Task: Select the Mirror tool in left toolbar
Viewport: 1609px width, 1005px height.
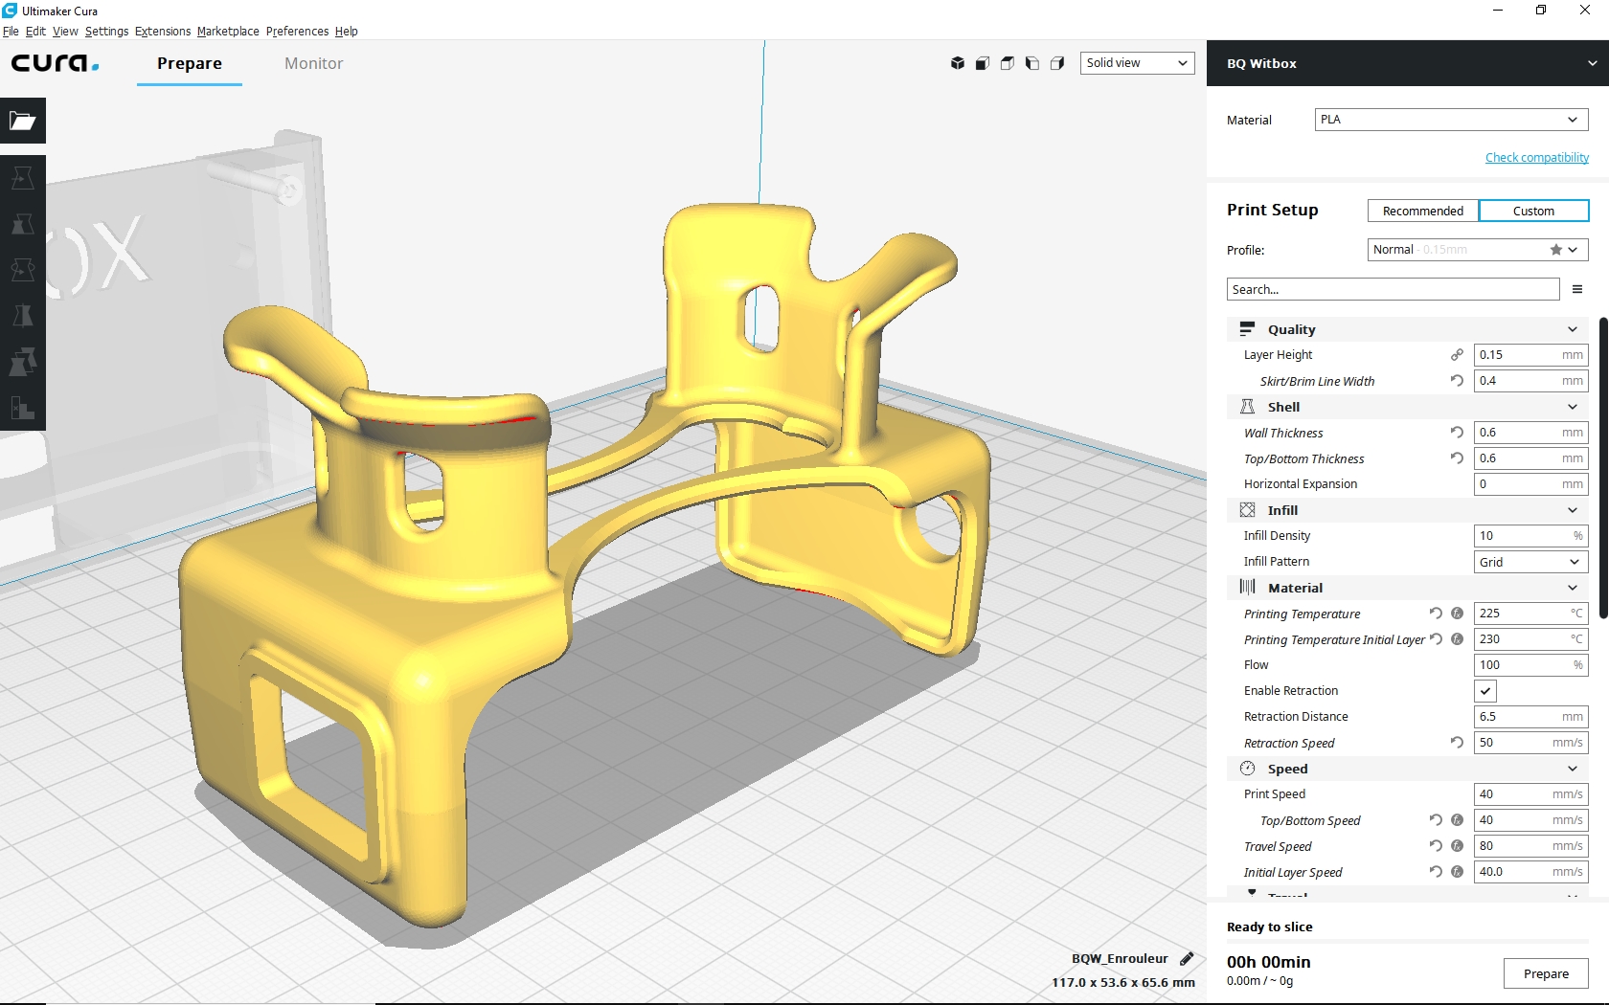Action: [x=23, y=316]
